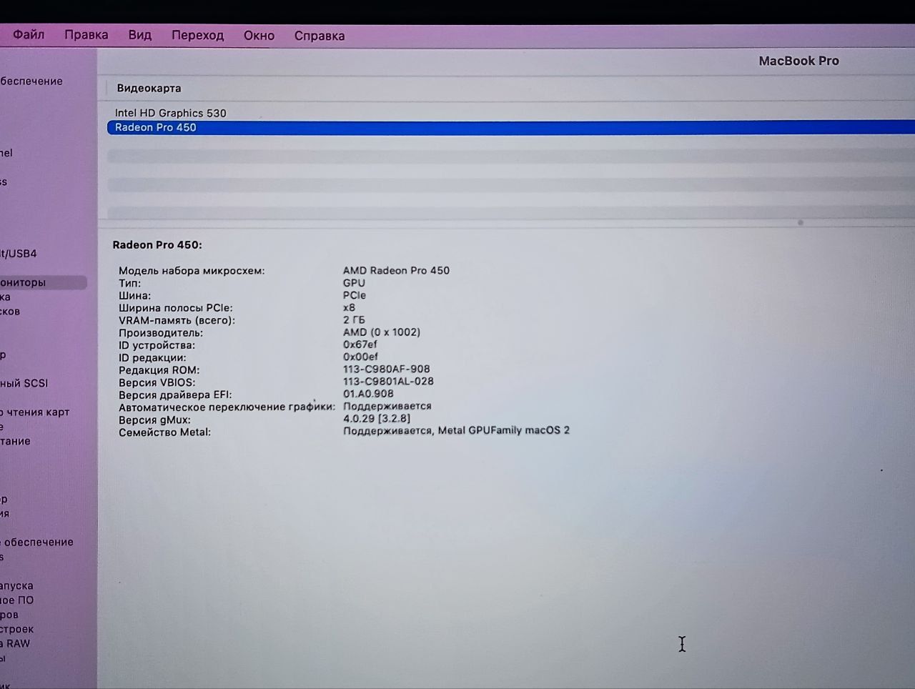
Task: Open the Вид menu
Action: point(140,34)
